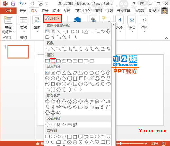Open PowerPoint Help question mark
Image resolution: width=170 pixels, height=146 pixels.
point(134,4)
